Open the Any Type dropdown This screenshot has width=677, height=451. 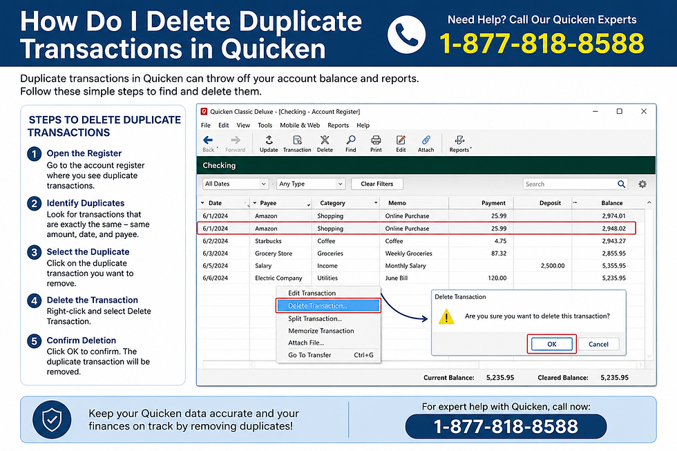click(311, 184)
